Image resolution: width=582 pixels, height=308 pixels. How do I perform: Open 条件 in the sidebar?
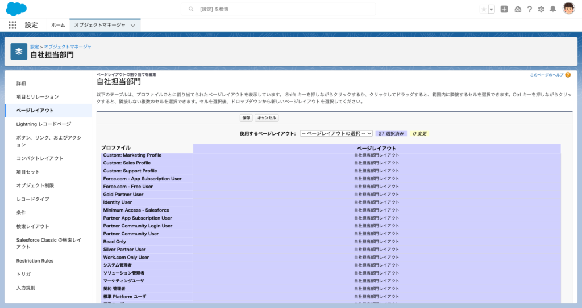[x=48, y=213]
